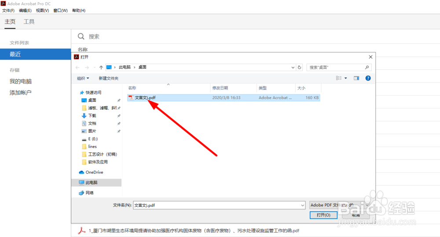The width and height of the screenshot is (440, 237).
Task: Open drive E (E:)
Action: 93,139
